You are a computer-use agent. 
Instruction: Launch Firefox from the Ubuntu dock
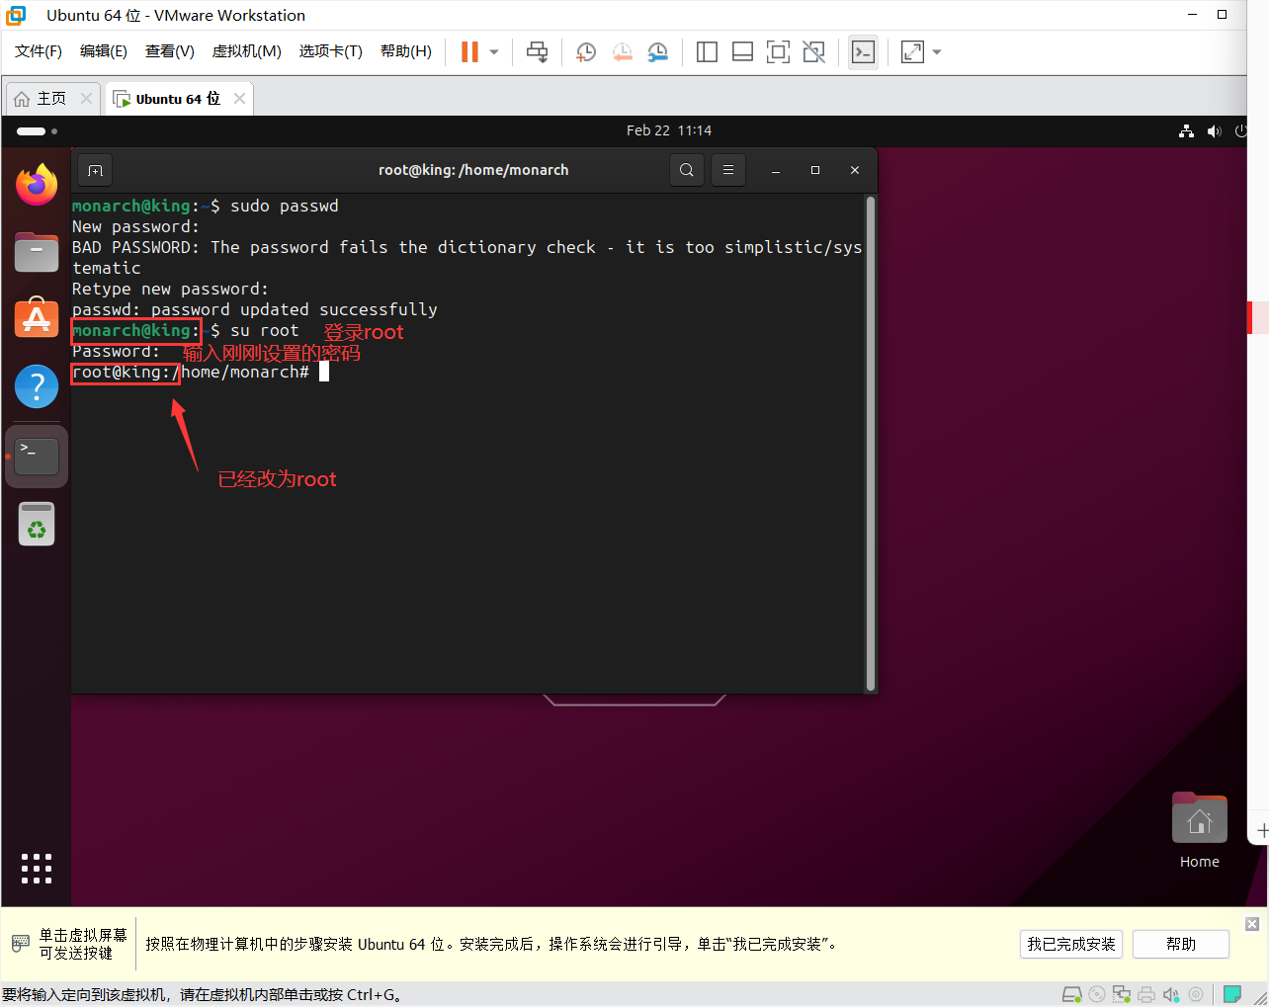point(37,184)
